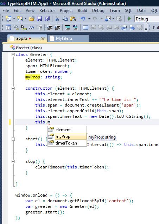This screenshot has width=159, height=224.
Task: Click the Paste clipboard icon
Action: point(73,19)
